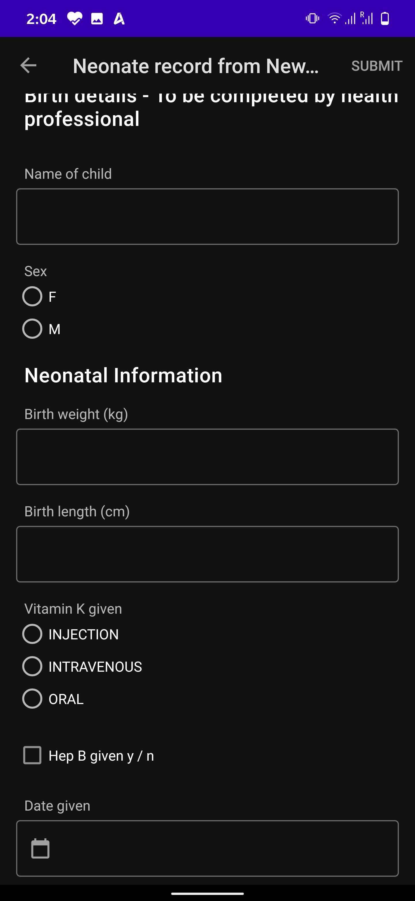Open the calendar date picker
This screenshot has height=901, width=415.
[x=41, y=848]
